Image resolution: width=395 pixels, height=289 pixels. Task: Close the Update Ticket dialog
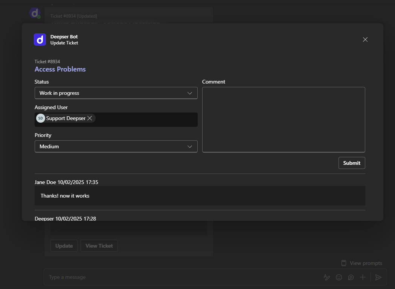point(365,40)
